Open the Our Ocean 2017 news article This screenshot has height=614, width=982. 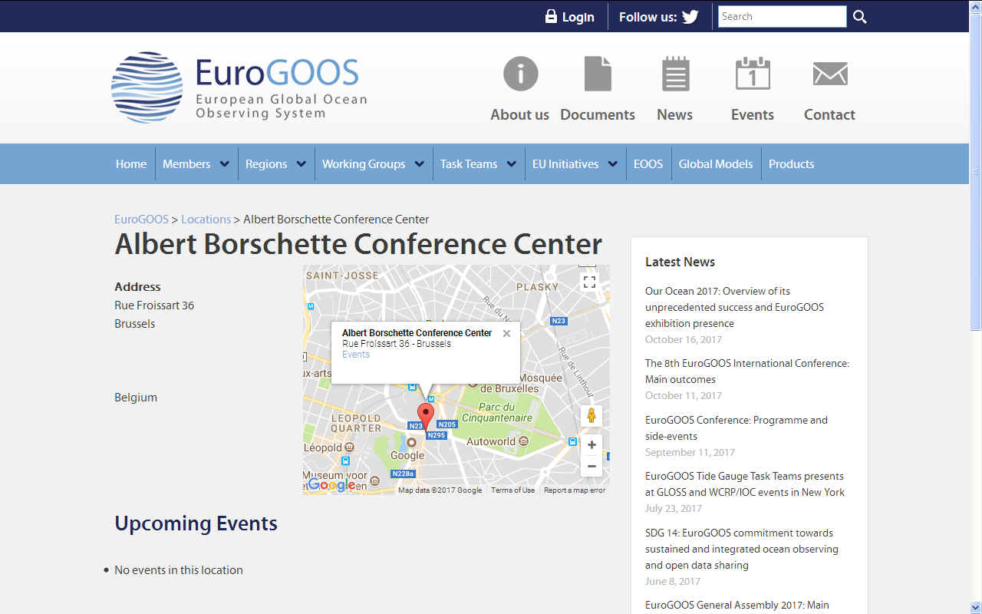734,307
